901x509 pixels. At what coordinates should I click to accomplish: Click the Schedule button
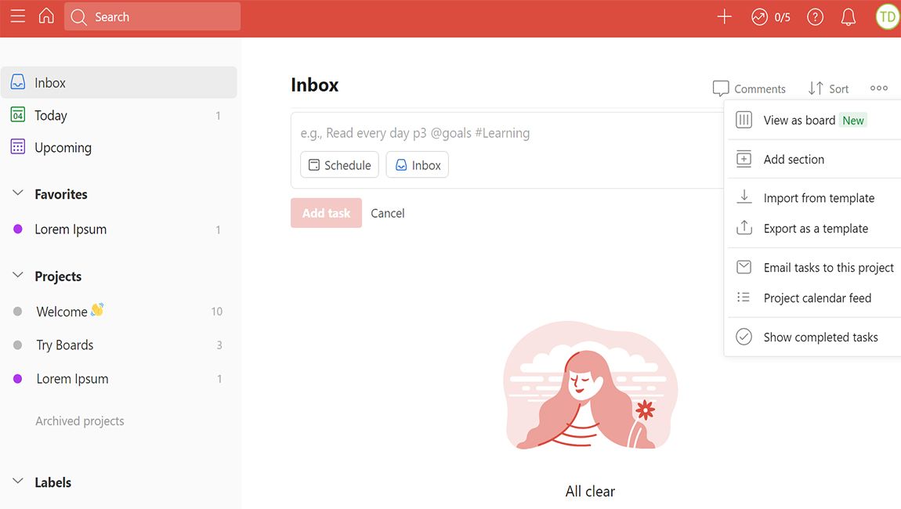(x=339, y=165)
